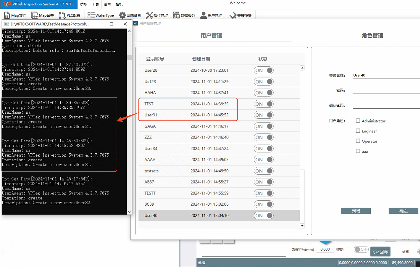Image resolution: width=420 pixels, height=267 pixels.
Task: Open the WaferType tool
Action: (x=101, y=15)
